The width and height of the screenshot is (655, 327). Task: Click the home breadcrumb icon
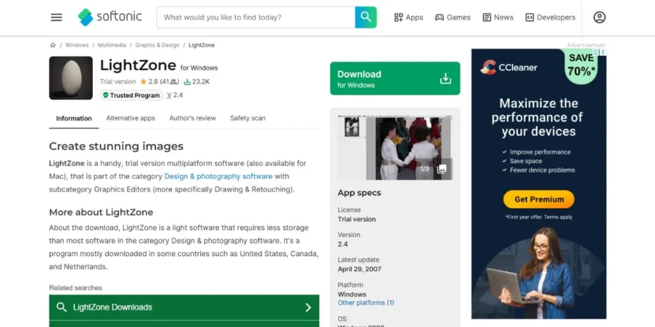point(52,45)
